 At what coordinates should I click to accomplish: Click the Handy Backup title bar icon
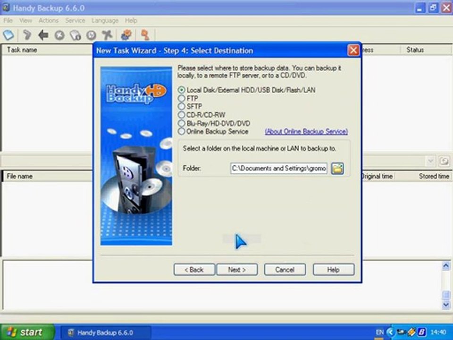pyautogui.click(x=6, y=8)
